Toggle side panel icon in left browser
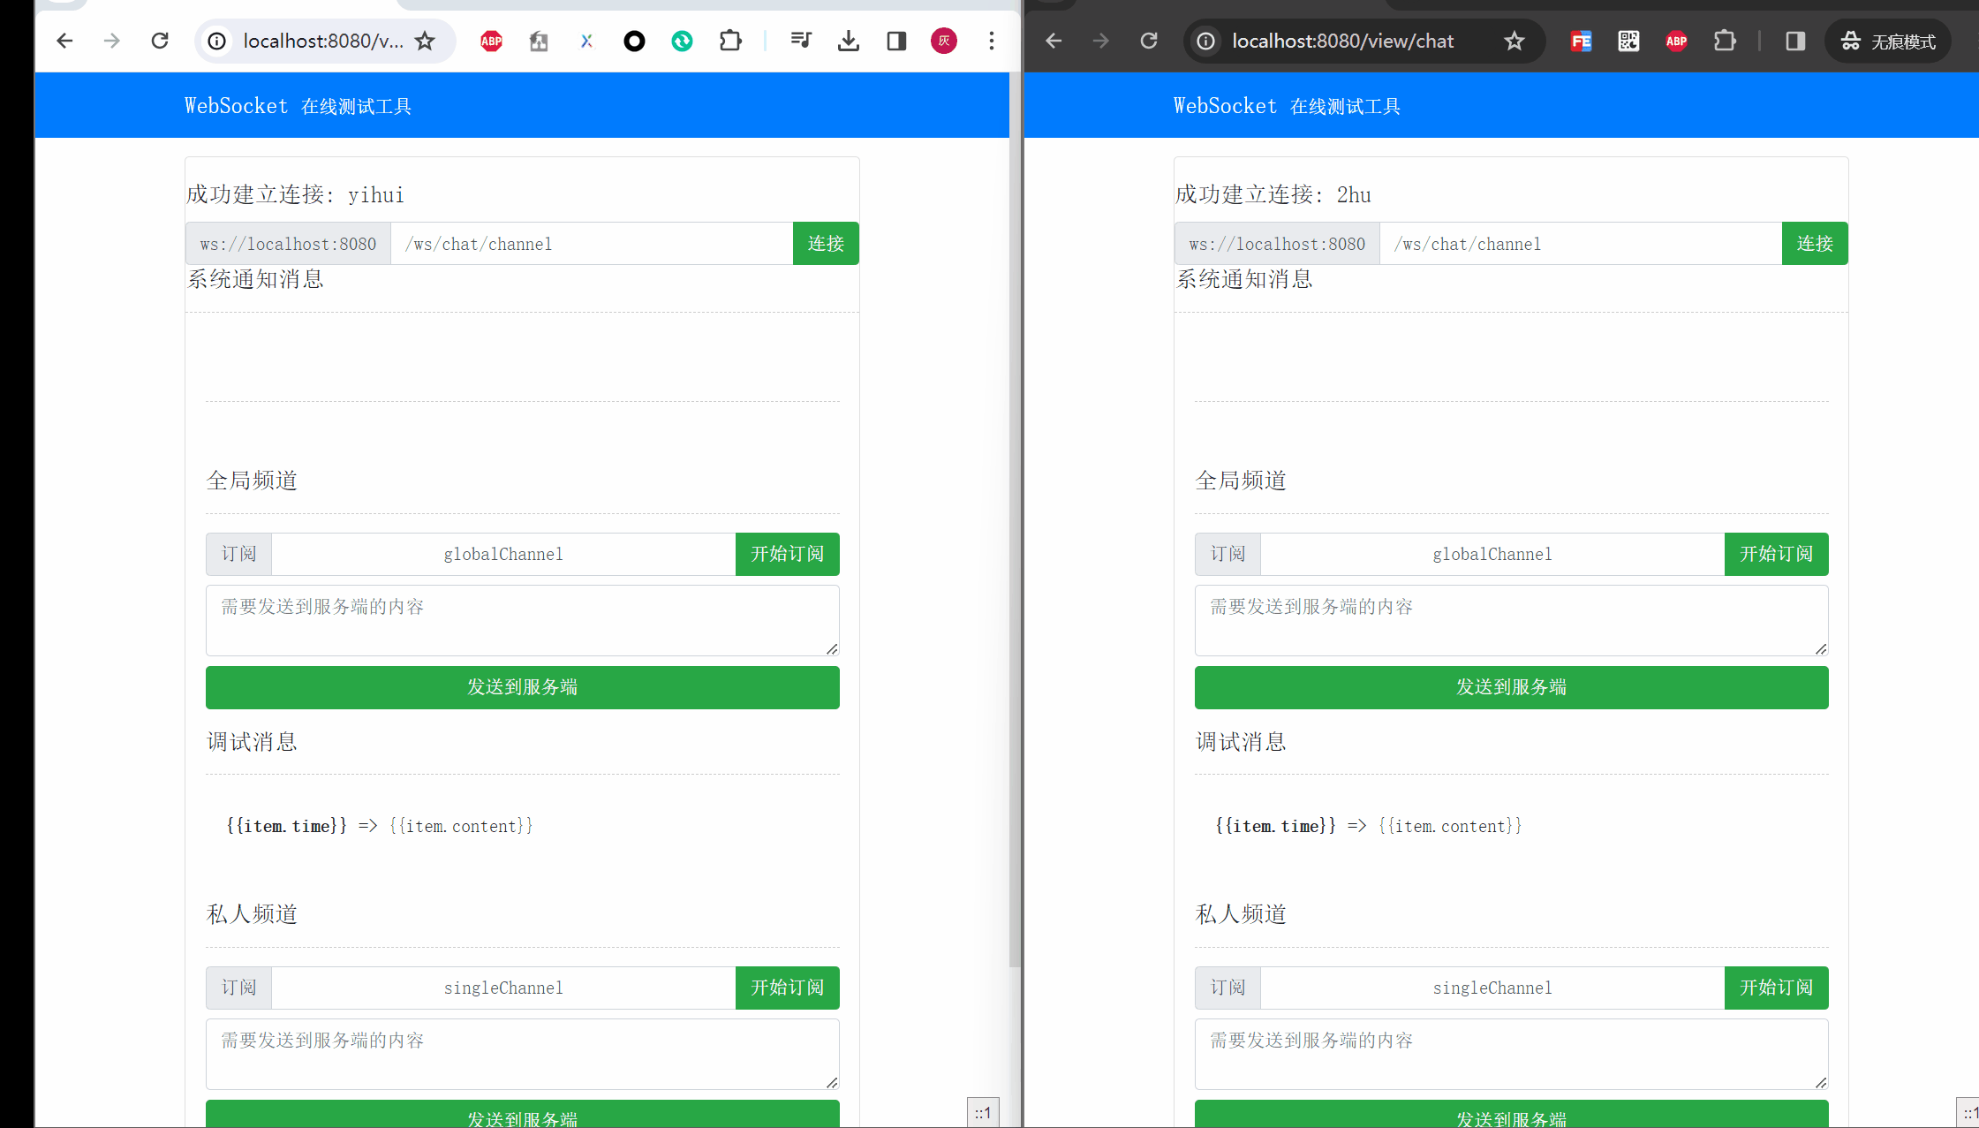This screenshot has width=1979, height=1128. (x=896, y=41)
